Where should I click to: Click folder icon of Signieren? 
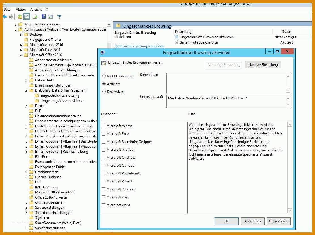(31, 217)
